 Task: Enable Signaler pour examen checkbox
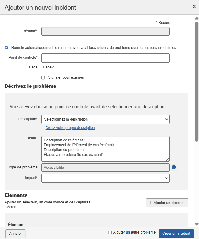pos(43,77)
